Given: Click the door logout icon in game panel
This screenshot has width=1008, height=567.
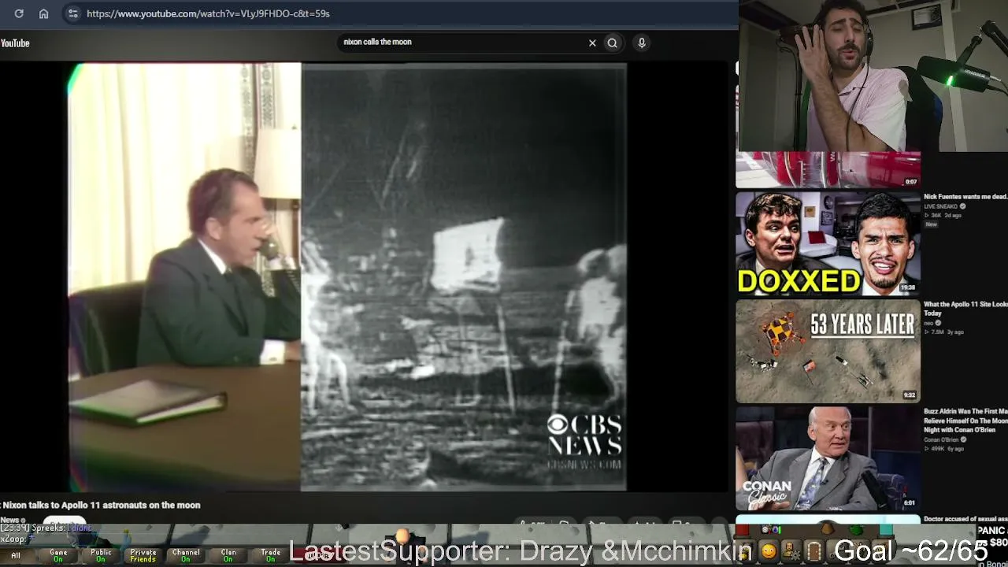Looking at the screenshot, I should coord(814,551).
